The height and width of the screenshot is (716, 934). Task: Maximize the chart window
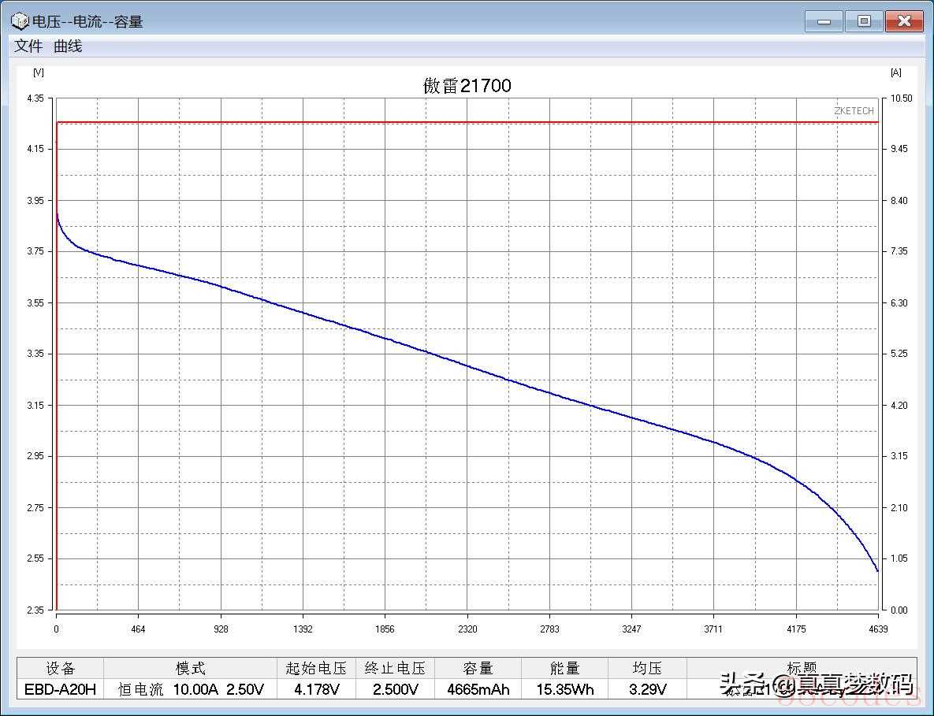pyautogui.click(x=863, y=21)
